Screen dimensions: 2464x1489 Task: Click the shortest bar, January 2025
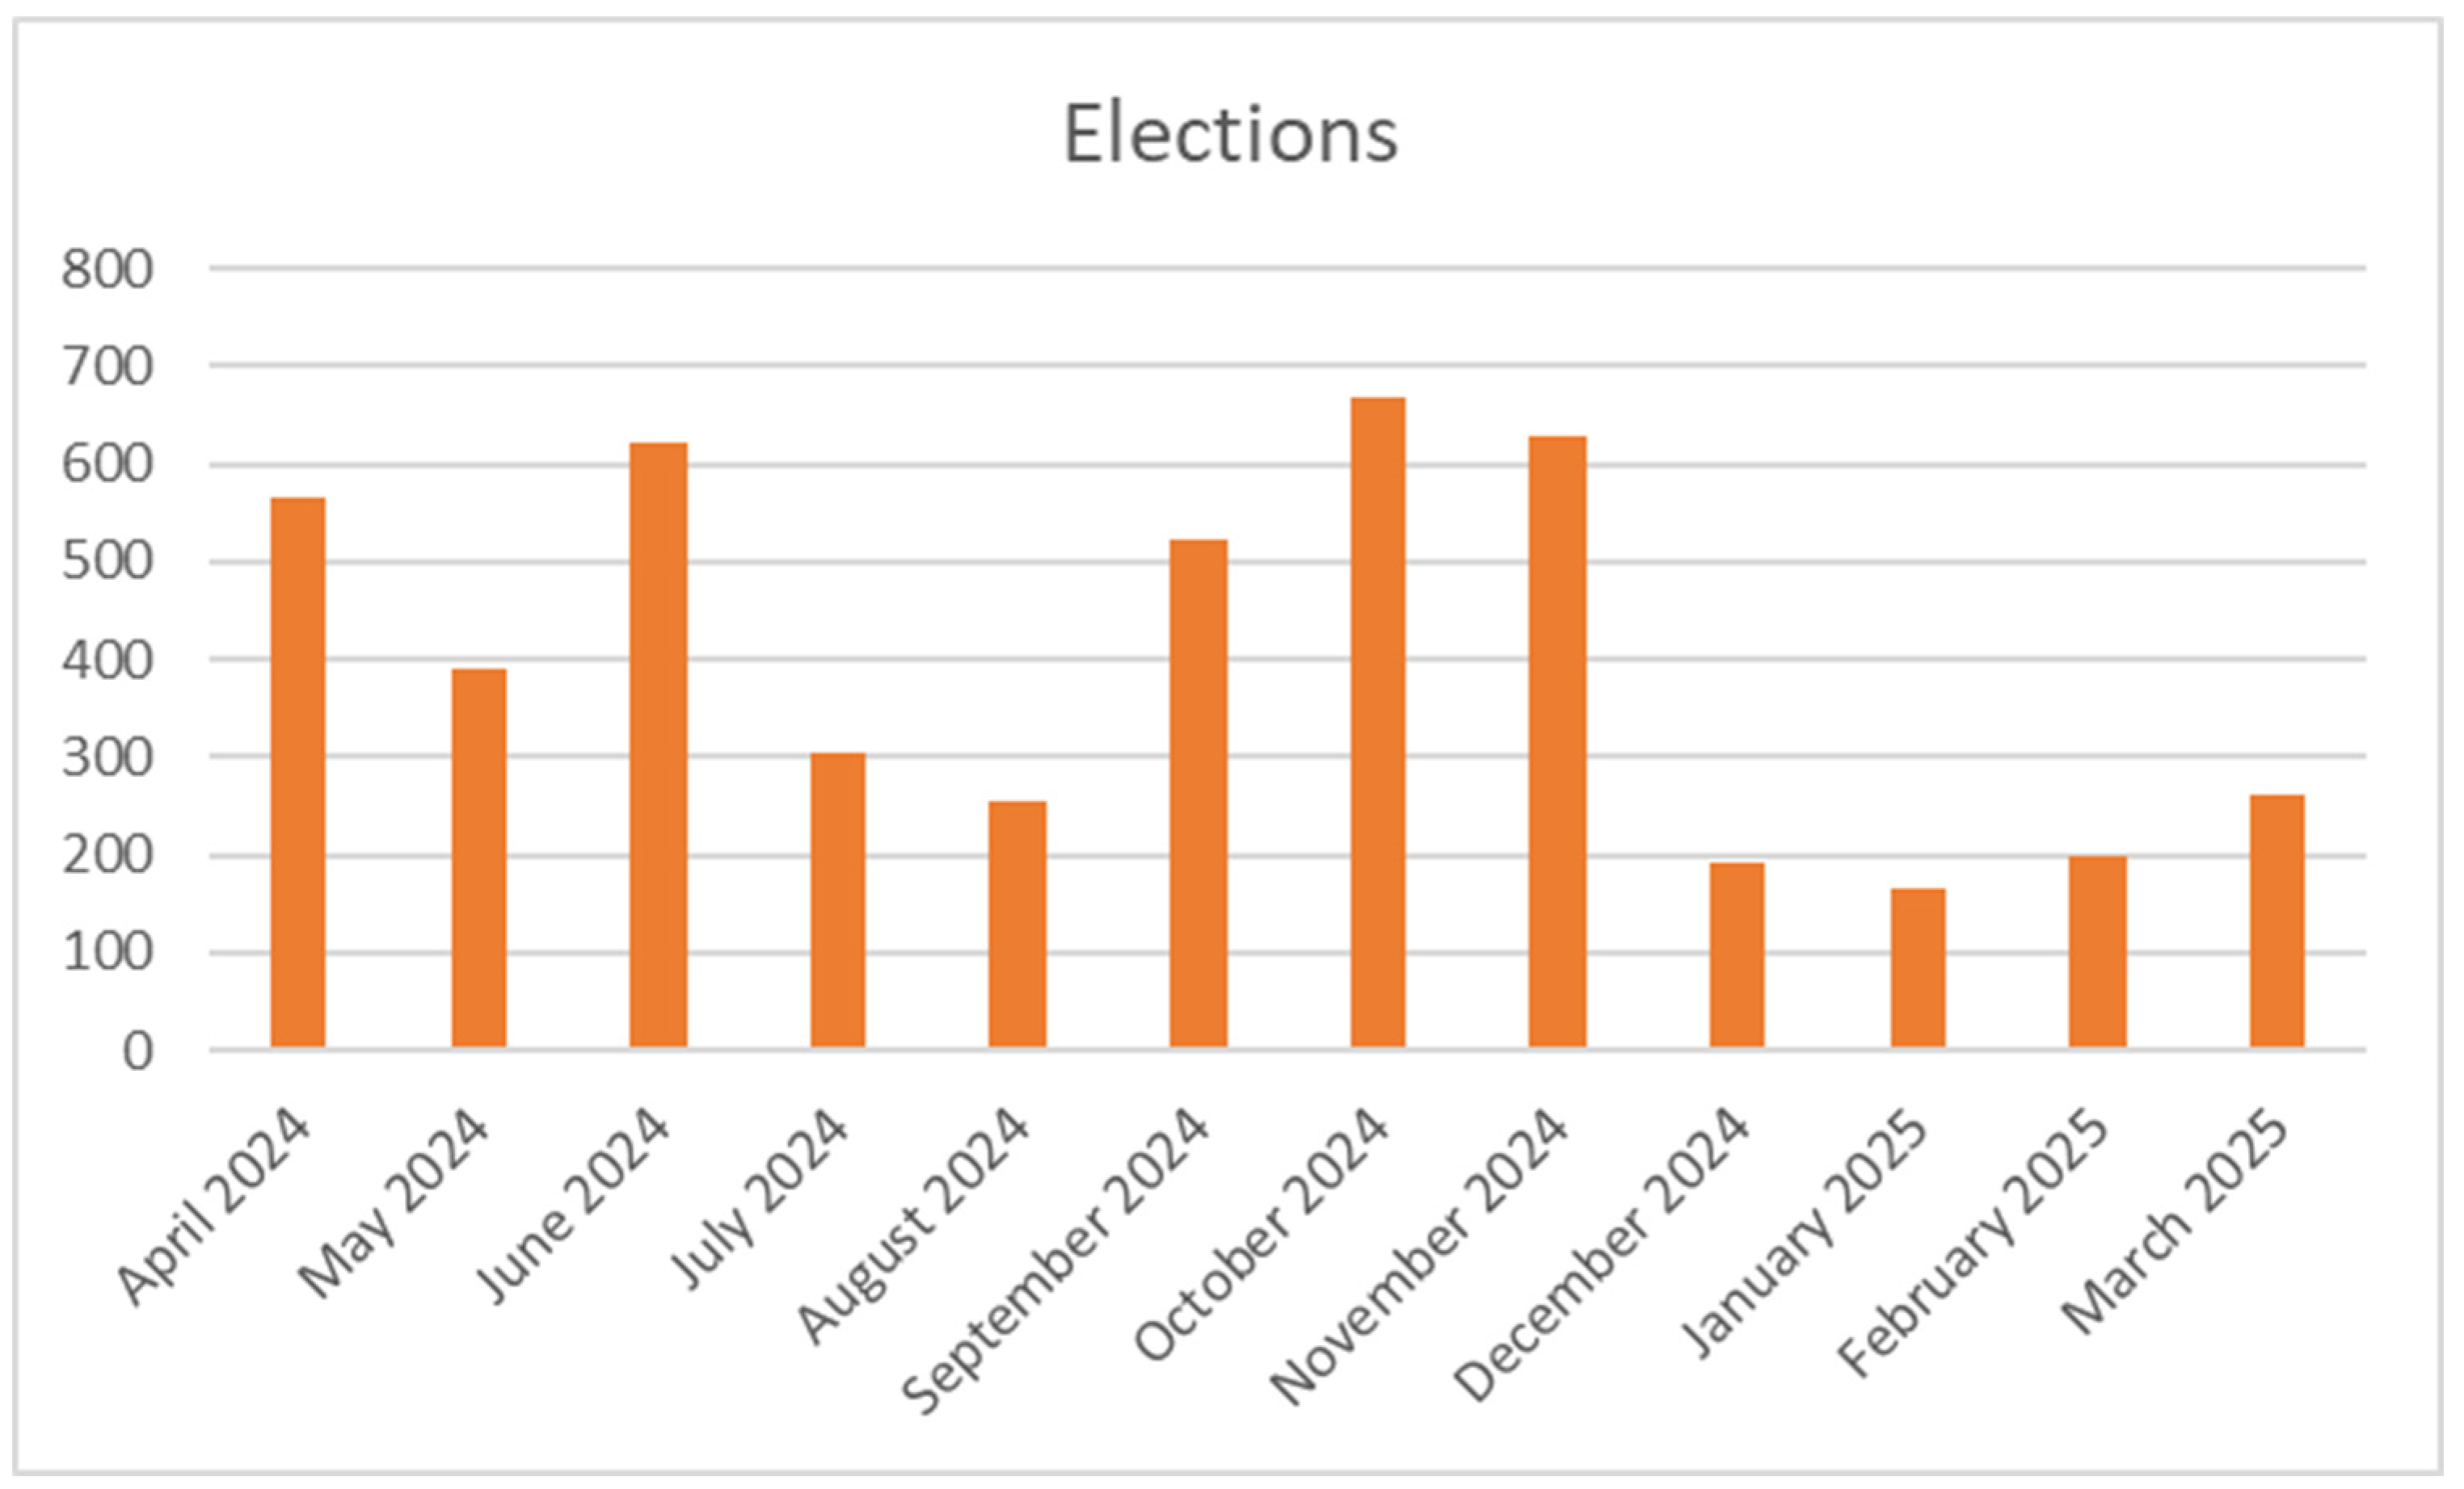click(1918, 968)
